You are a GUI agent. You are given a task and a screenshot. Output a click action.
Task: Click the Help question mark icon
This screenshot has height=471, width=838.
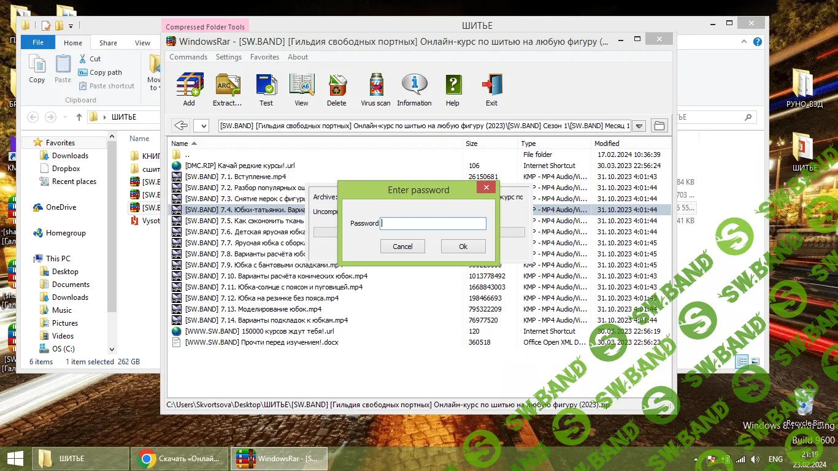(x=453, y=85)
